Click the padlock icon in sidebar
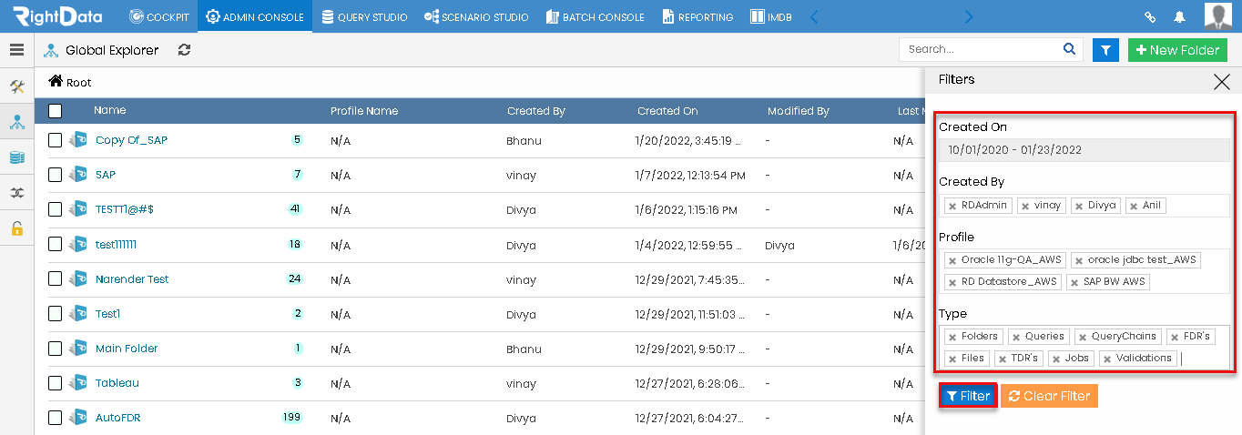The height and width of the screenshot is (435, 1242). 16,228
